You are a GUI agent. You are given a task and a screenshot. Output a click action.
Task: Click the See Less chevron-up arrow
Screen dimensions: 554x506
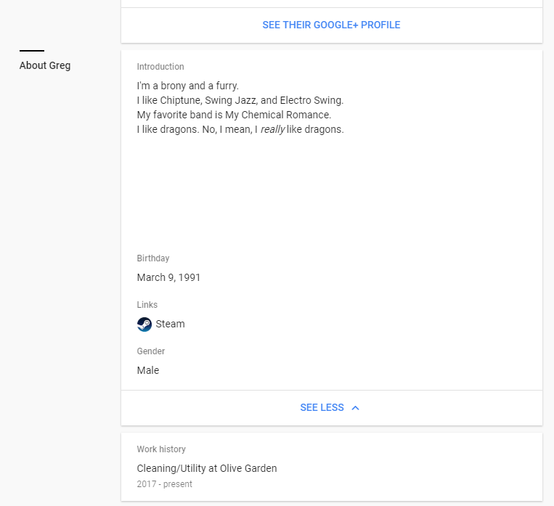click(356, 408)
